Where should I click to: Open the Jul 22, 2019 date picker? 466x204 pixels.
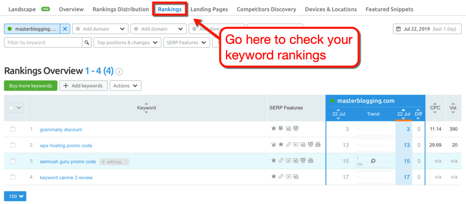427,29
